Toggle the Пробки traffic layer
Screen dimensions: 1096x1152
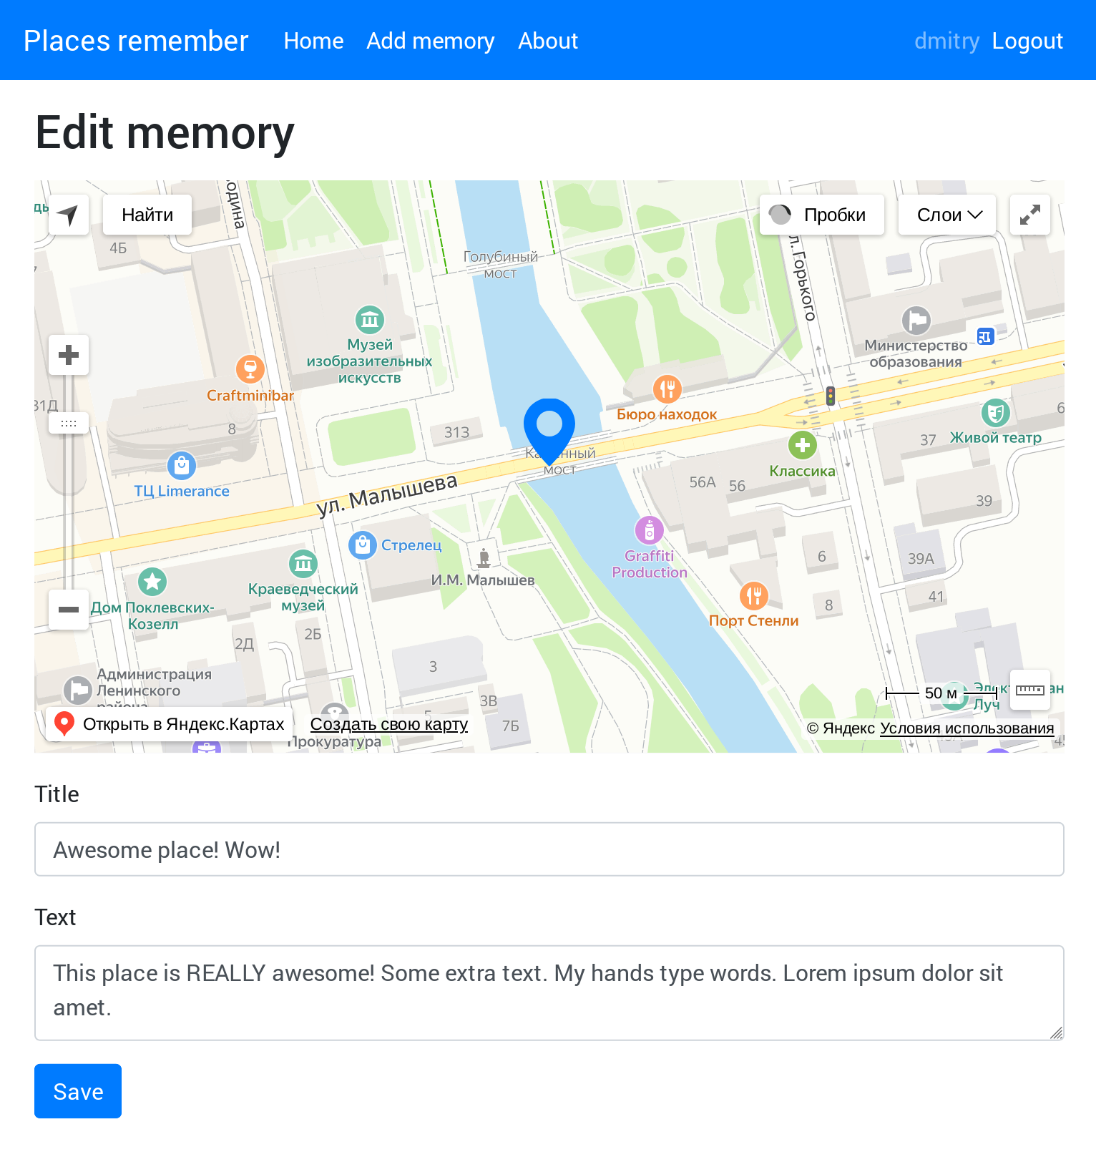click(822, 215)
